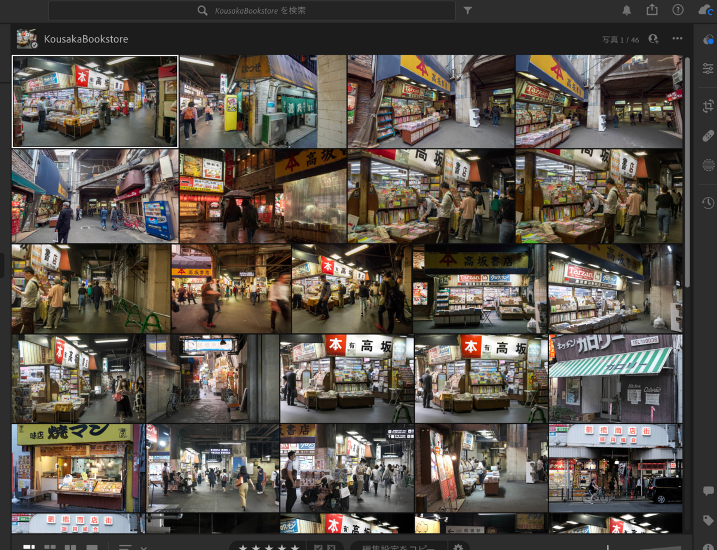Select the motion-blurred pedestrians photo

pos(231,289)
